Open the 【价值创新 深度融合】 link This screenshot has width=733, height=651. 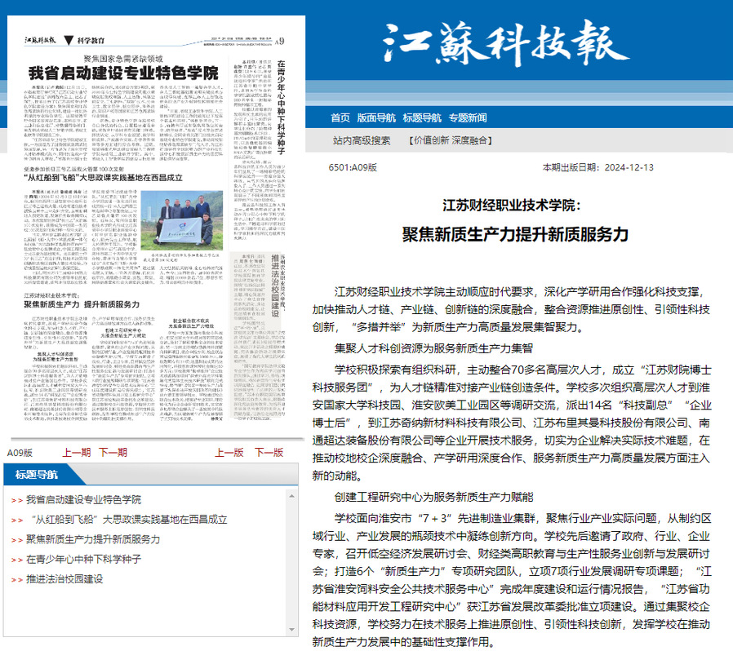[x=451, y=140]
